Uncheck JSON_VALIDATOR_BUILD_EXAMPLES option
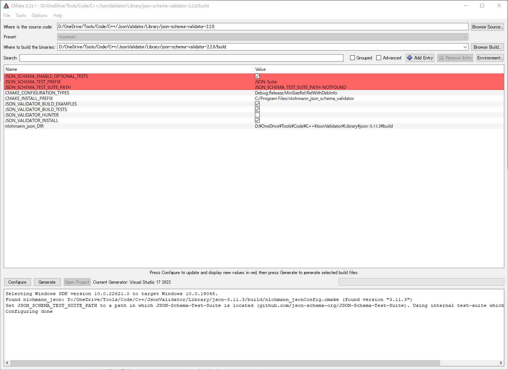The width and height of the screenshot is (508, 370). click(257, 104)
